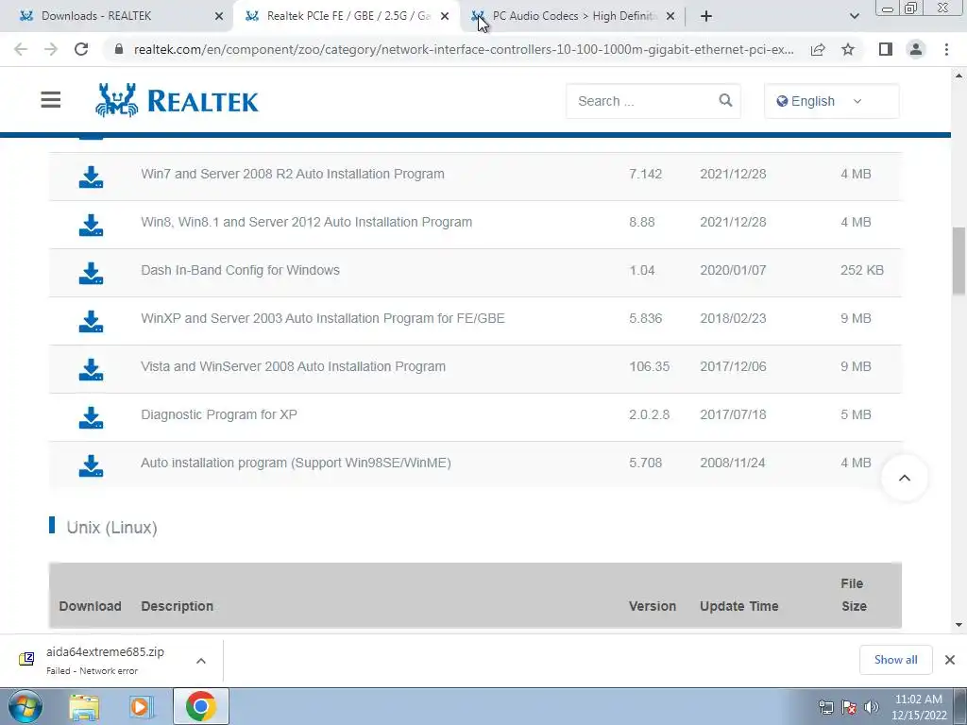
Task: Open the tab search dropdown arrow
Action: (854, 16)
